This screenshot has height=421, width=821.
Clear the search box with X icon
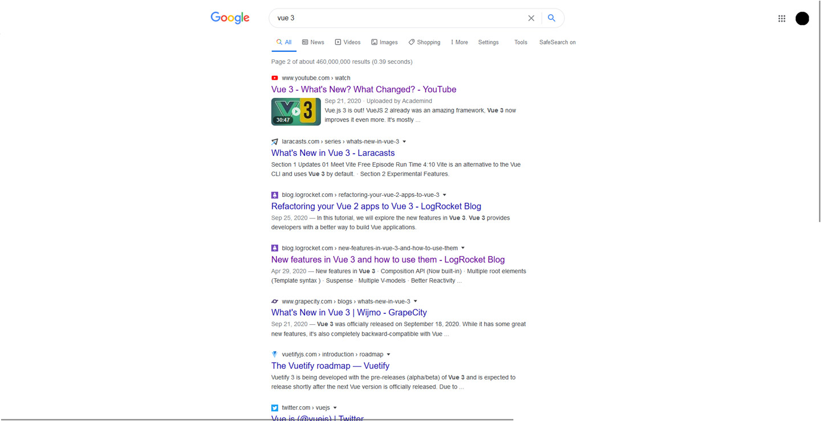531,18
